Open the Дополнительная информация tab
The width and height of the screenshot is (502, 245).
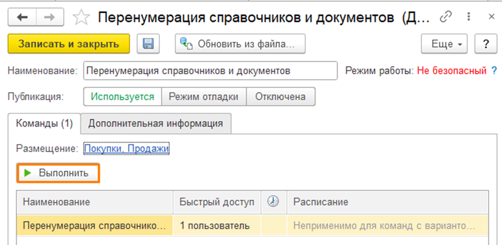click(x=156, y=124)
